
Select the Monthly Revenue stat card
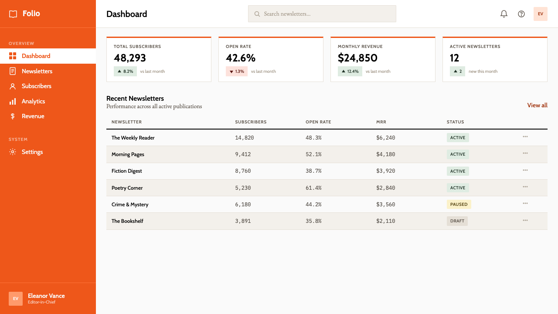point(383,59)
